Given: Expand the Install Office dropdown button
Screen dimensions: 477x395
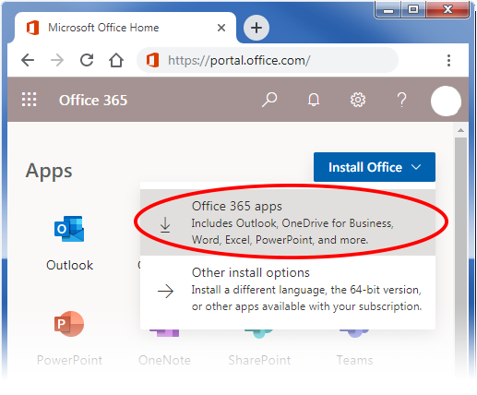Looking at the screenshot, I should [375, 167].
